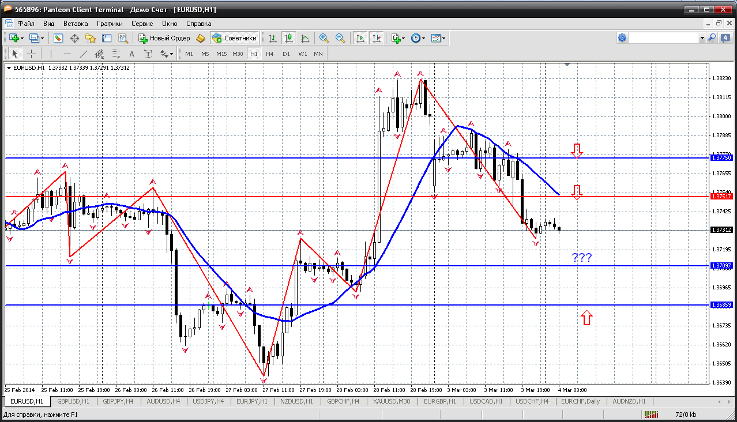
Task: Set timeframe to MN
Action: (x=318, y=54)
